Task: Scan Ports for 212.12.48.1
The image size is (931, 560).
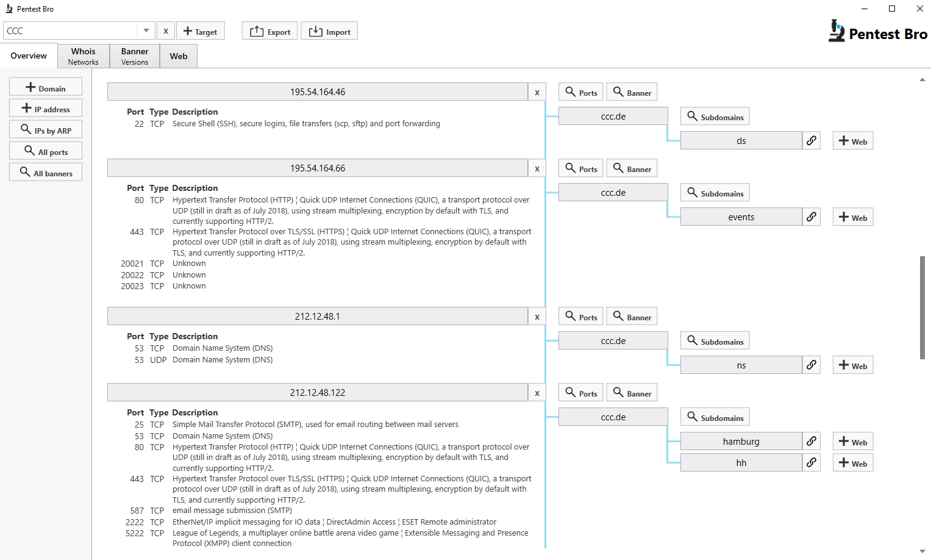Action: (x=581, y=317)
